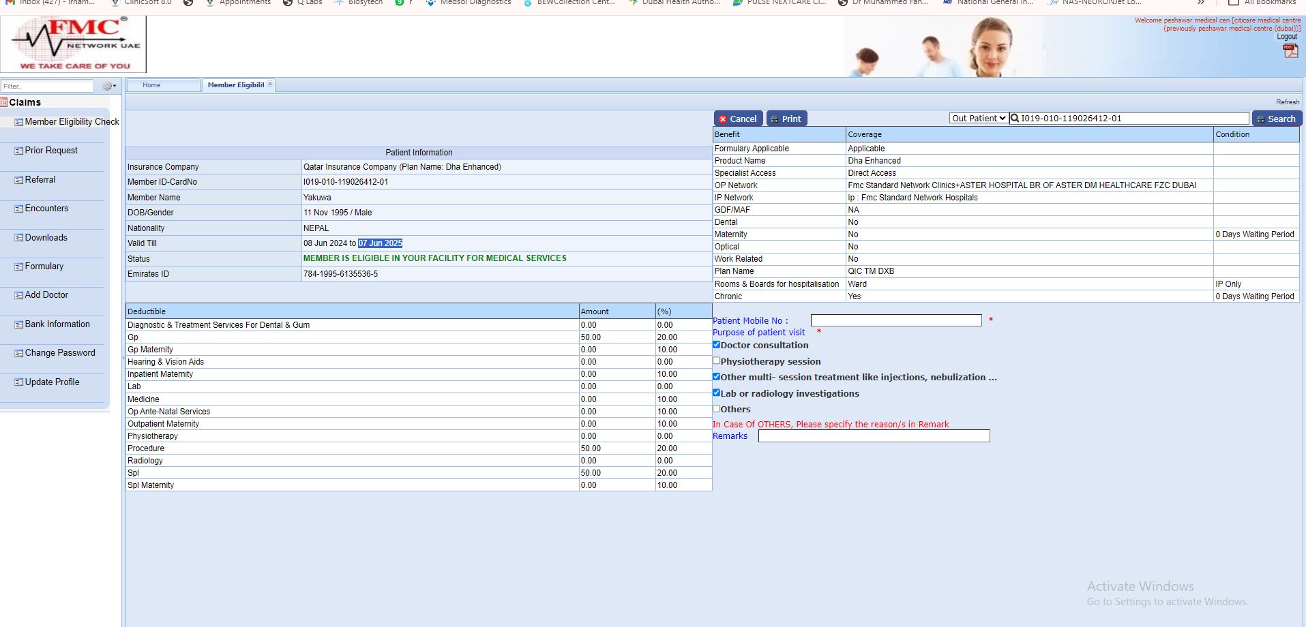Click the Claims grid icon in sidebar
1306x627 pixels.
click(4, 102)
